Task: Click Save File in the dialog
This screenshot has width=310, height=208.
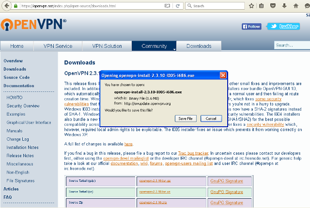Action: click(x=186, y=119)
